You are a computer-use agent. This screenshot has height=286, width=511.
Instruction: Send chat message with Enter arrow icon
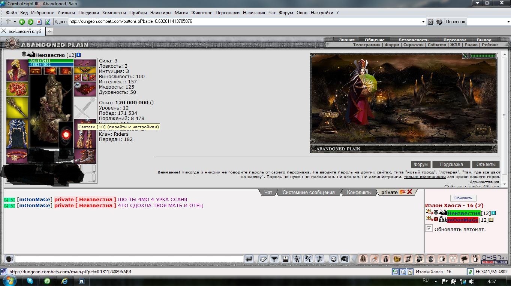coord(249,259)
